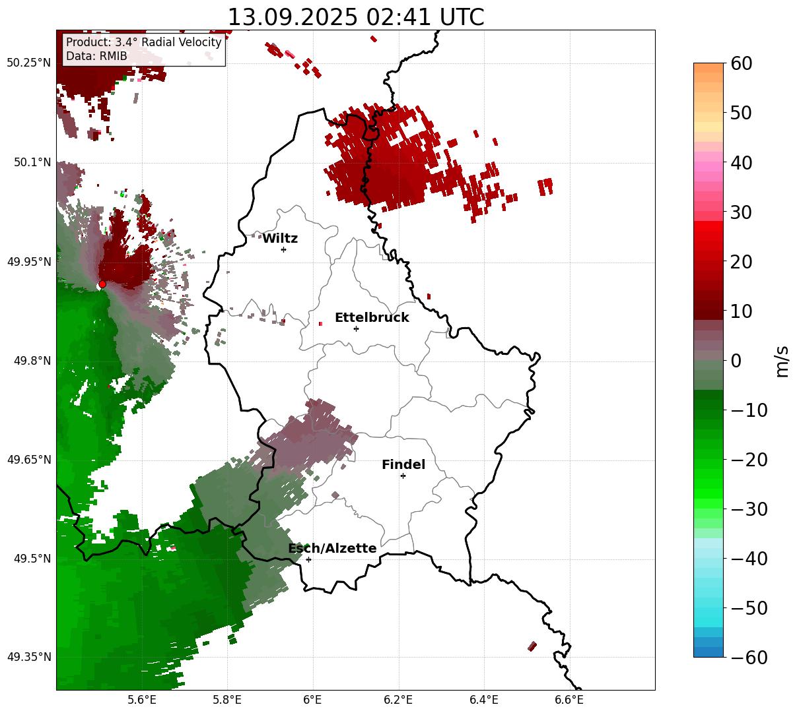797x713 pixels.
Task: Select the Ettelbruck station label
Action: coord(372,318)
